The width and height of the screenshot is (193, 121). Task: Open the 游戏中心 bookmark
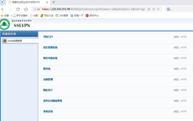(x=92, y=16)
